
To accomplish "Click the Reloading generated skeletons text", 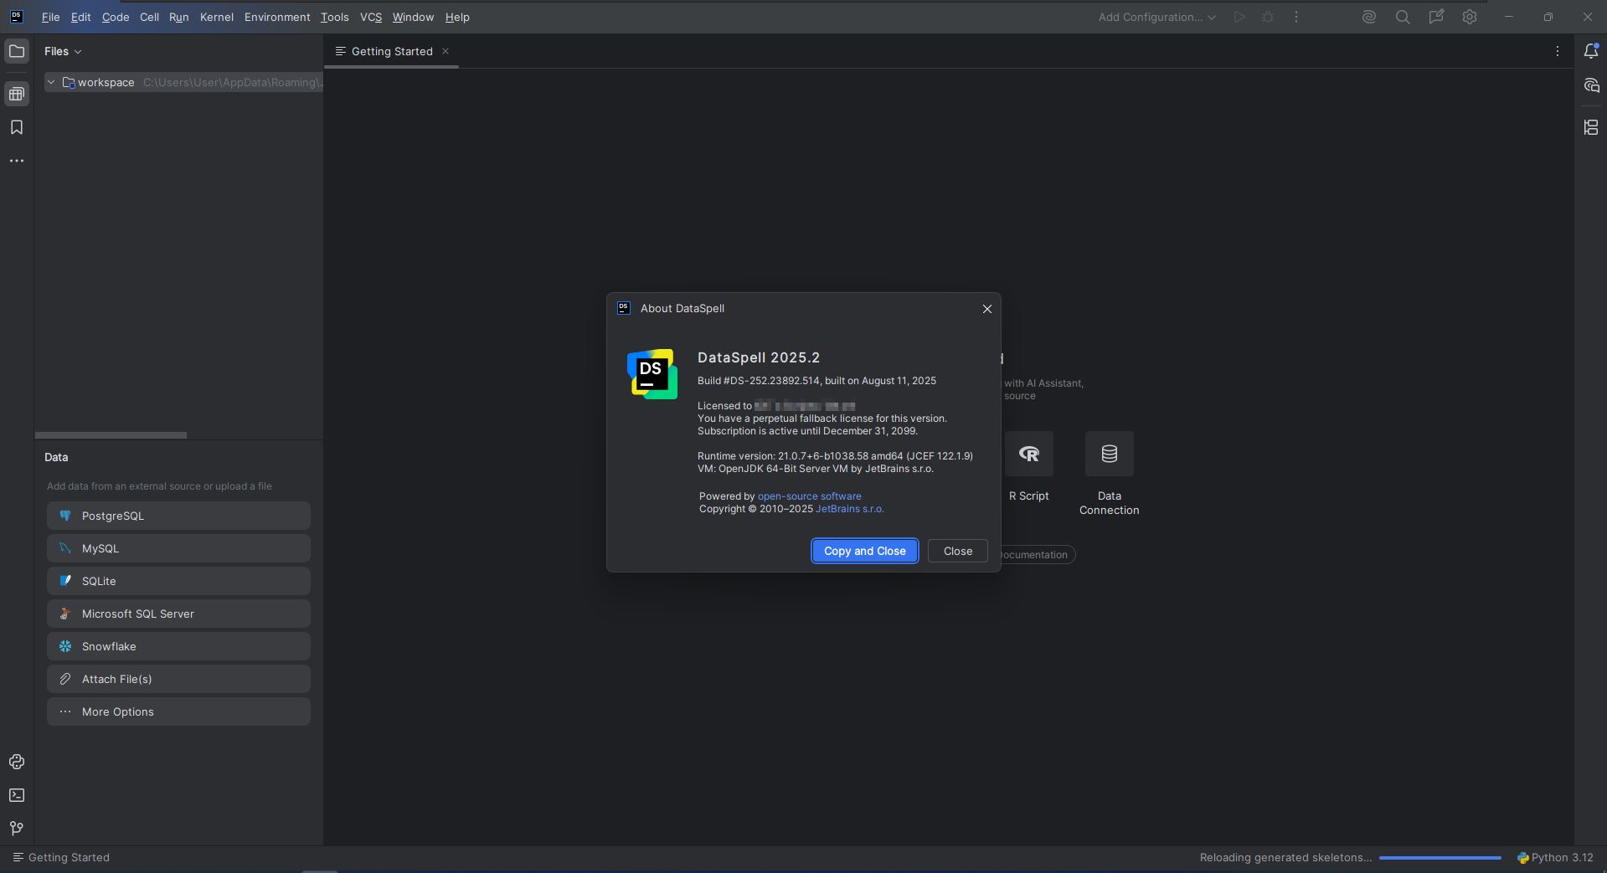I will [1285, 858].
